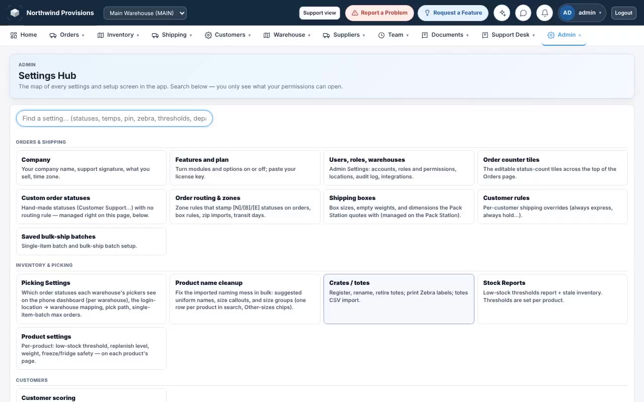The width and height of the screenshot is (644, 402).
Task: Open the Support Desk menu
Action: [509, 35]
